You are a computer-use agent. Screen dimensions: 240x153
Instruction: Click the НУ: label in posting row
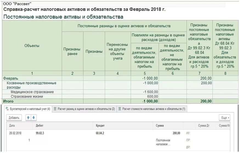click(188, 133)
